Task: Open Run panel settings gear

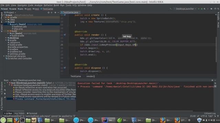Action: click(x=212, y=80)
